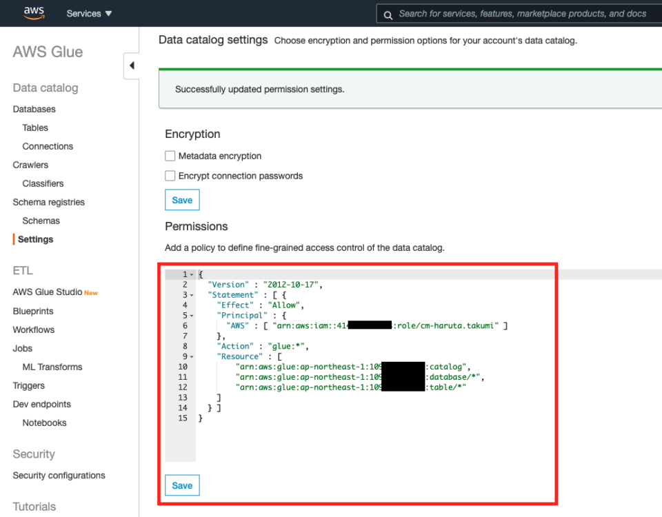Open Schema registries
Screen dimensions: 662x517
tap(48, 202)
